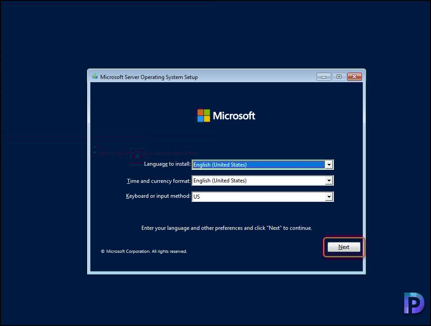Screen dimensions: 431x326
Task: Click the "Enter your language and other preferences" instruction text
Action: point(227,228)
